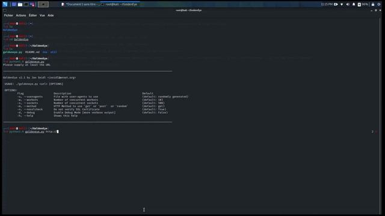This screenshot has height=216, width=385.
Task: Open the file manager launcher in the panel
Action: (x=20, y=4)
